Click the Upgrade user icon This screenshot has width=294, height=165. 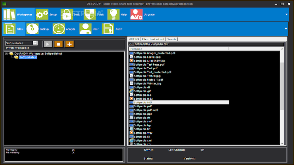pyautogui.click(x=136, y=15)
